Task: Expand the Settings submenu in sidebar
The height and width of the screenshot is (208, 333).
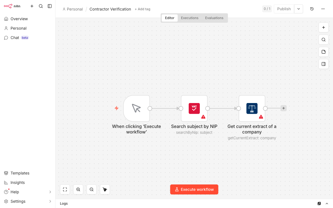Action: point(50,201)
